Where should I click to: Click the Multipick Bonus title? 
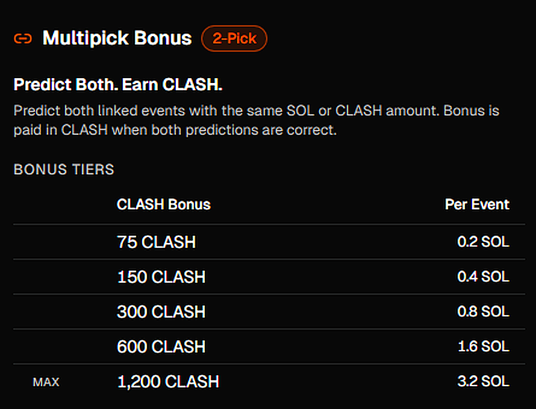pyautogui.click(x=117, y=39)
